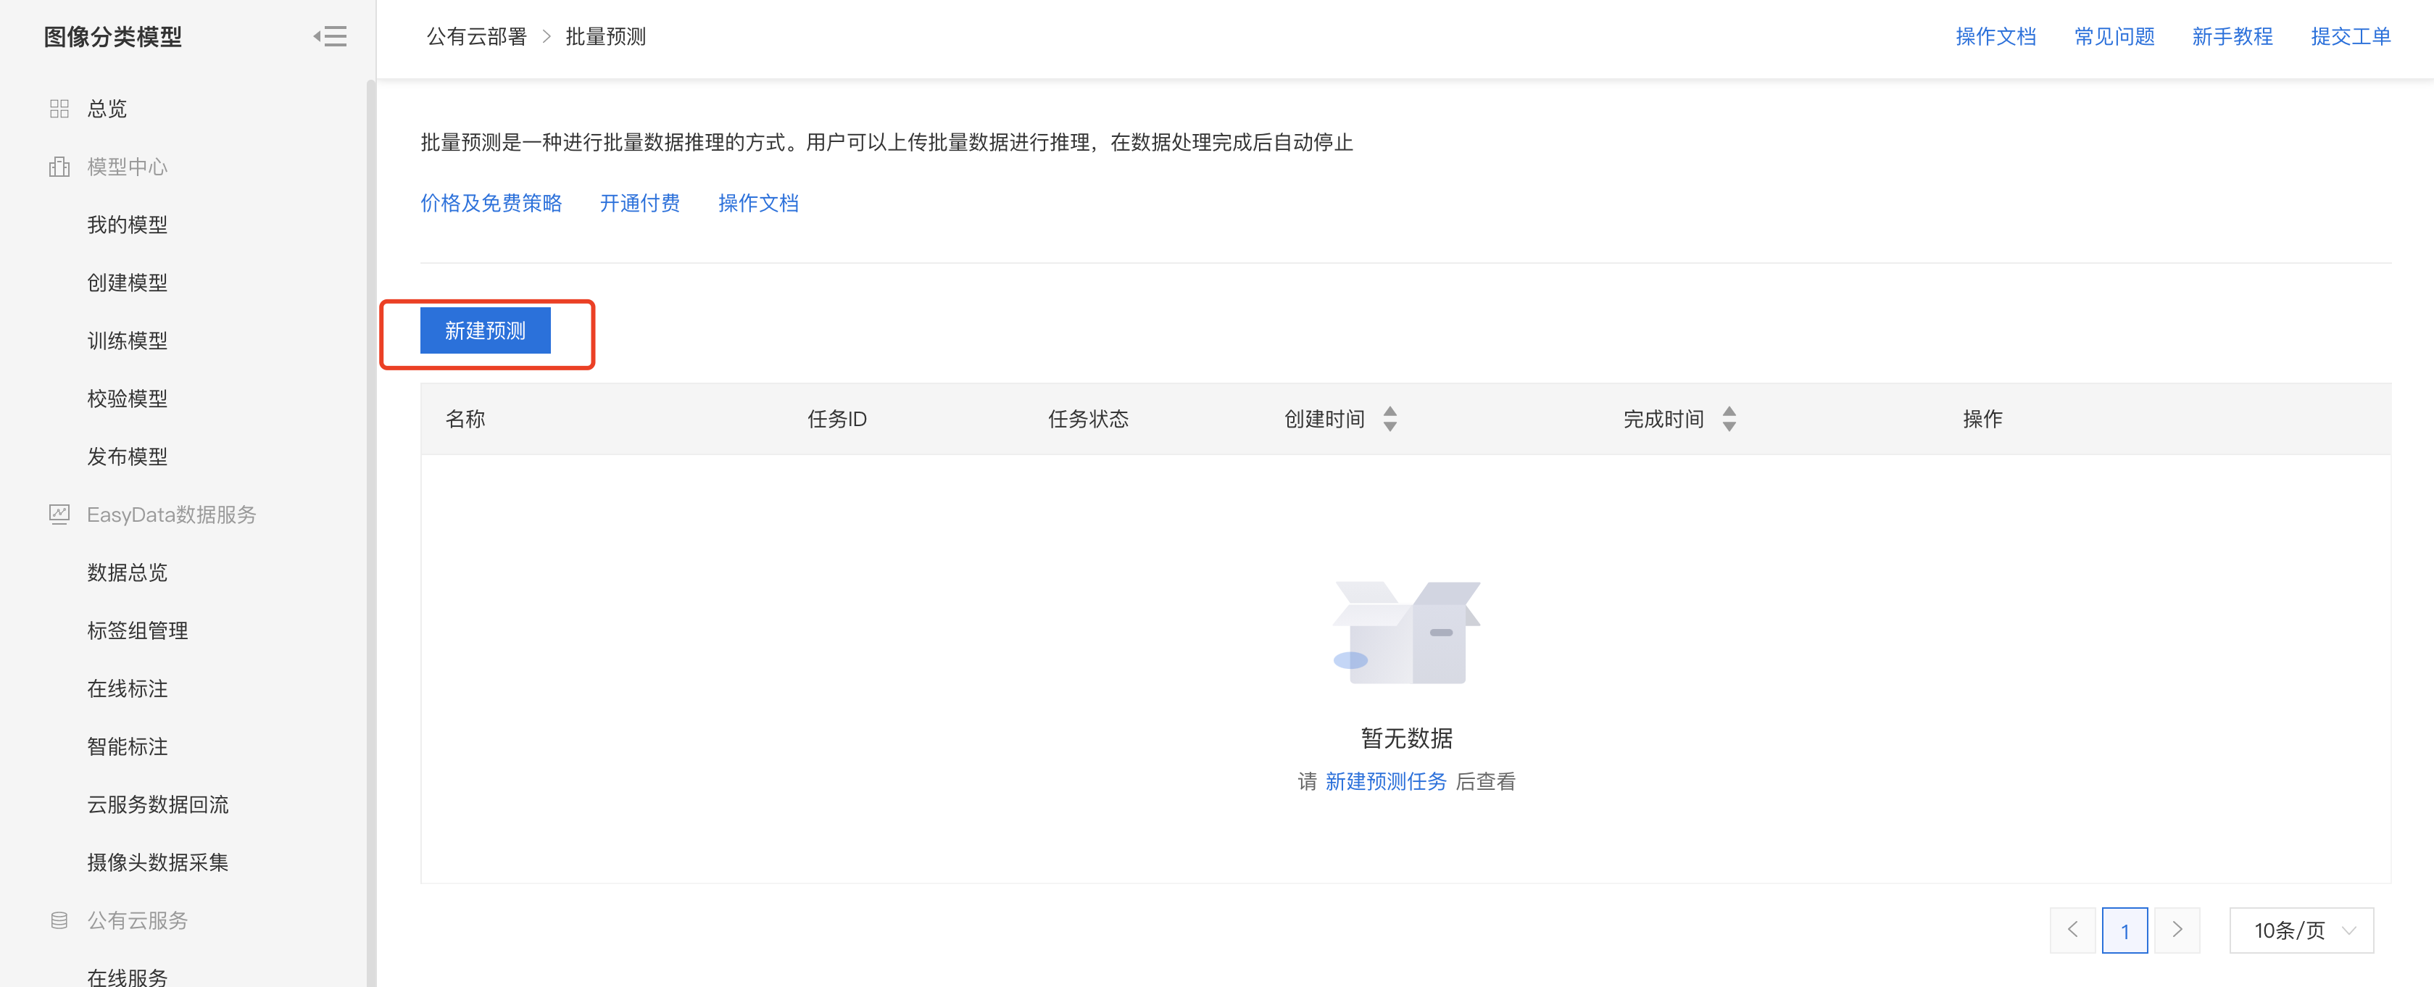The image size is (2434, 987).
Task: Open 智能标注 in the sidebar
Action: (128, 747)
